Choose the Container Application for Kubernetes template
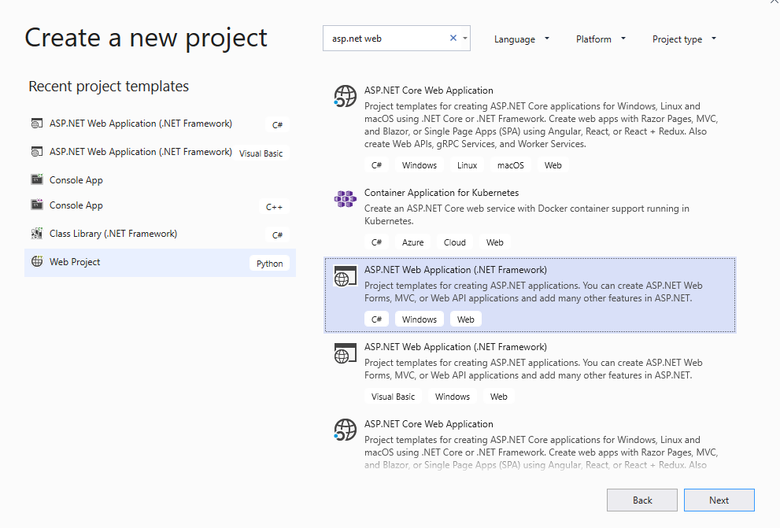Screen dimensions: 780x528 (441, 193)
